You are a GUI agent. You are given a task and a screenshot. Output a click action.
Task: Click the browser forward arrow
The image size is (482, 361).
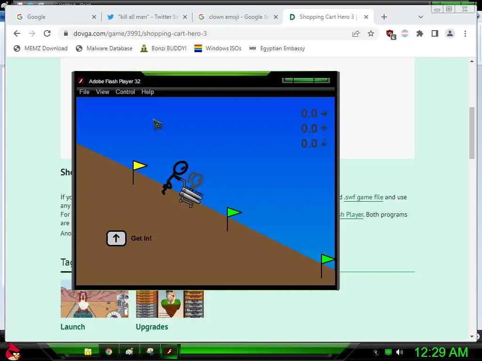pos(32,33)
